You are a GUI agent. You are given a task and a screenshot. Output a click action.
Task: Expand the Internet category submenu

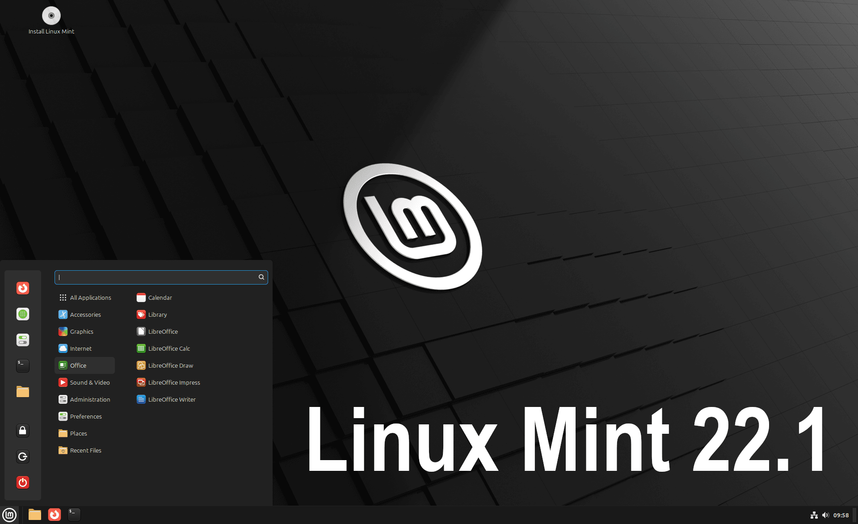pos(80,348)
